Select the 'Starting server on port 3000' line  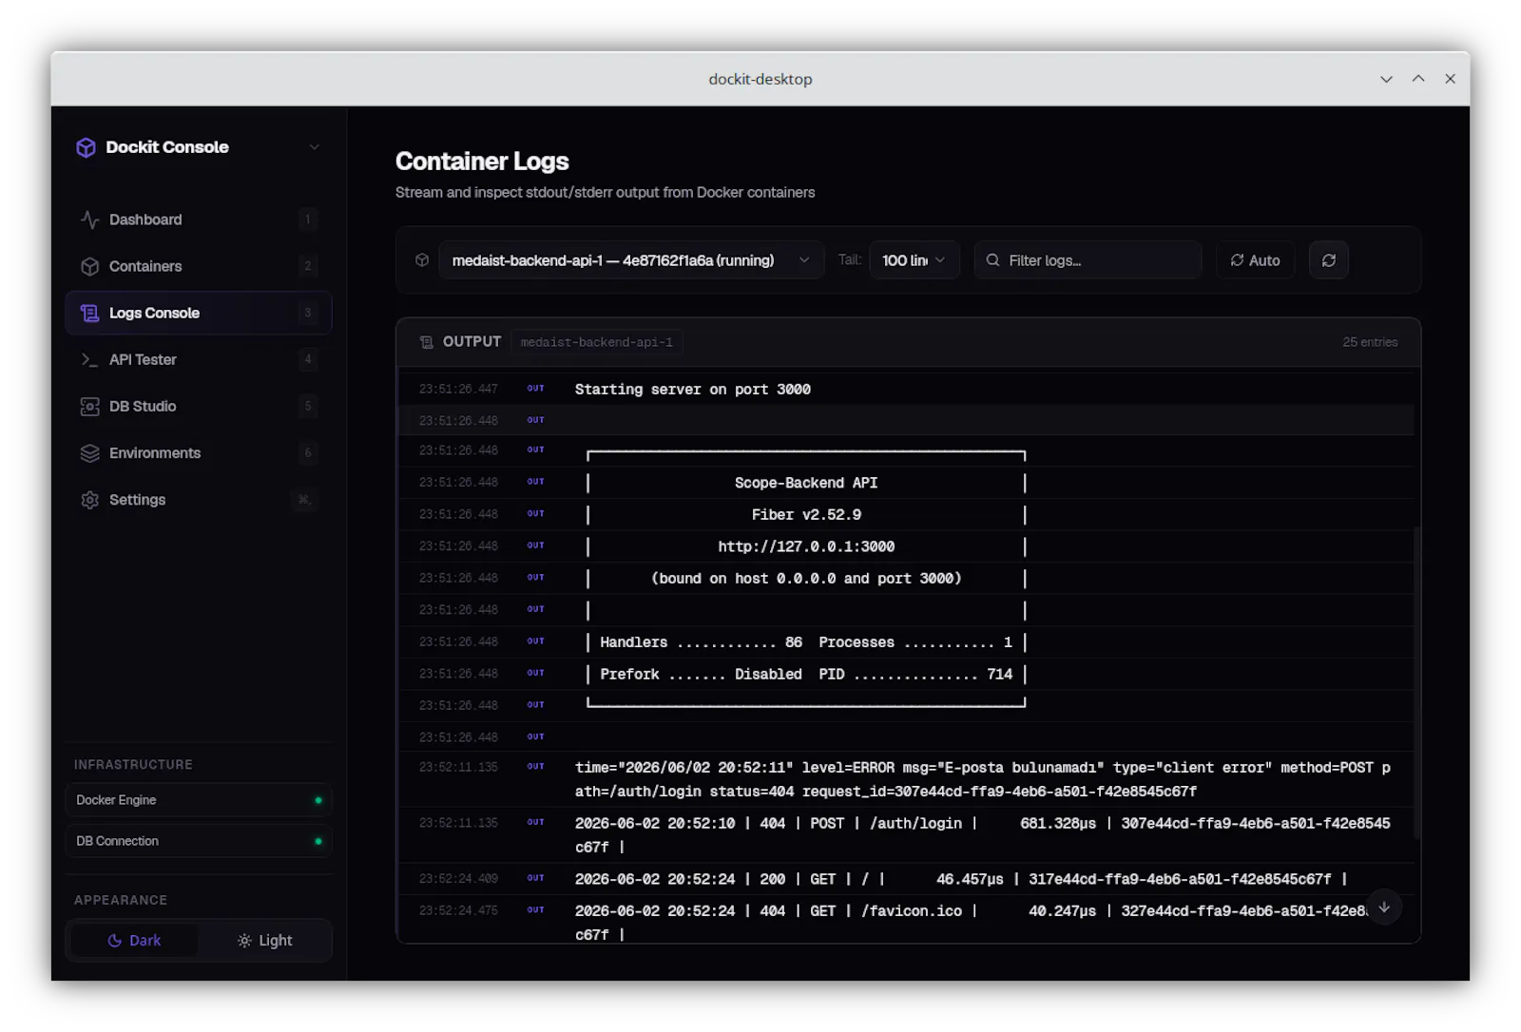point(692,390)
